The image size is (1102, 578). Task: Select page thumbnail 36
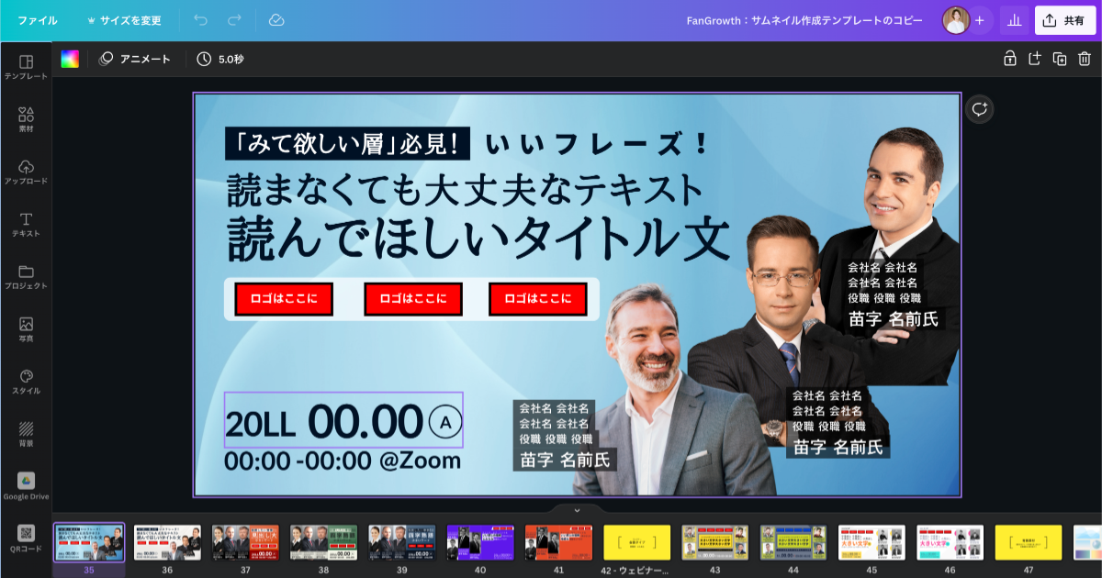pyautogui.click(x=167, y=542)
